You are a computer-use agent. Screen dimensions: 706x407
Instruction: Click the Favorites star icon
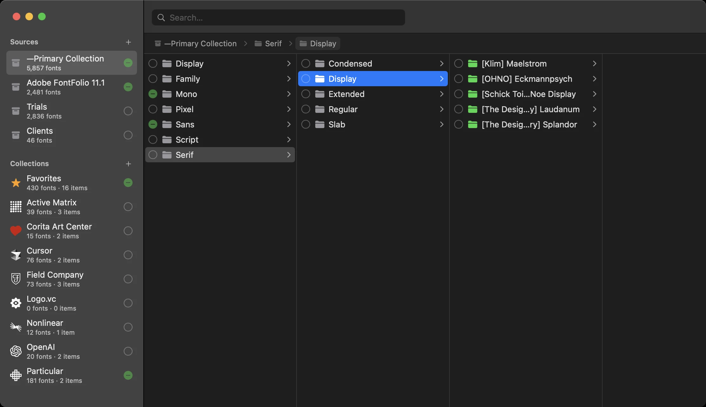[16, 183]
